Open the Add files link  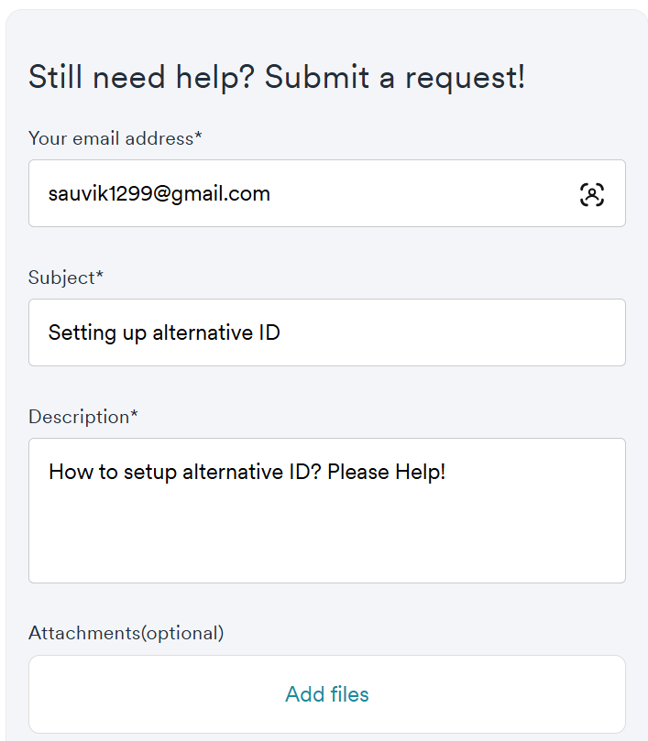(327, 694)
